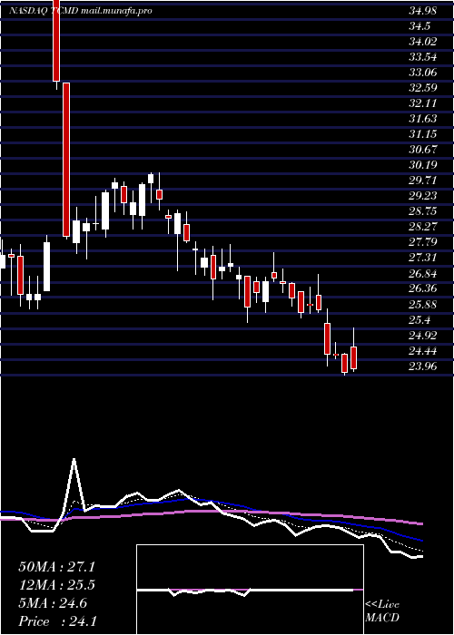This screenshot has width=454, height=635.
Task: Click the 25.88 price axis label
Action: point(423,304)
